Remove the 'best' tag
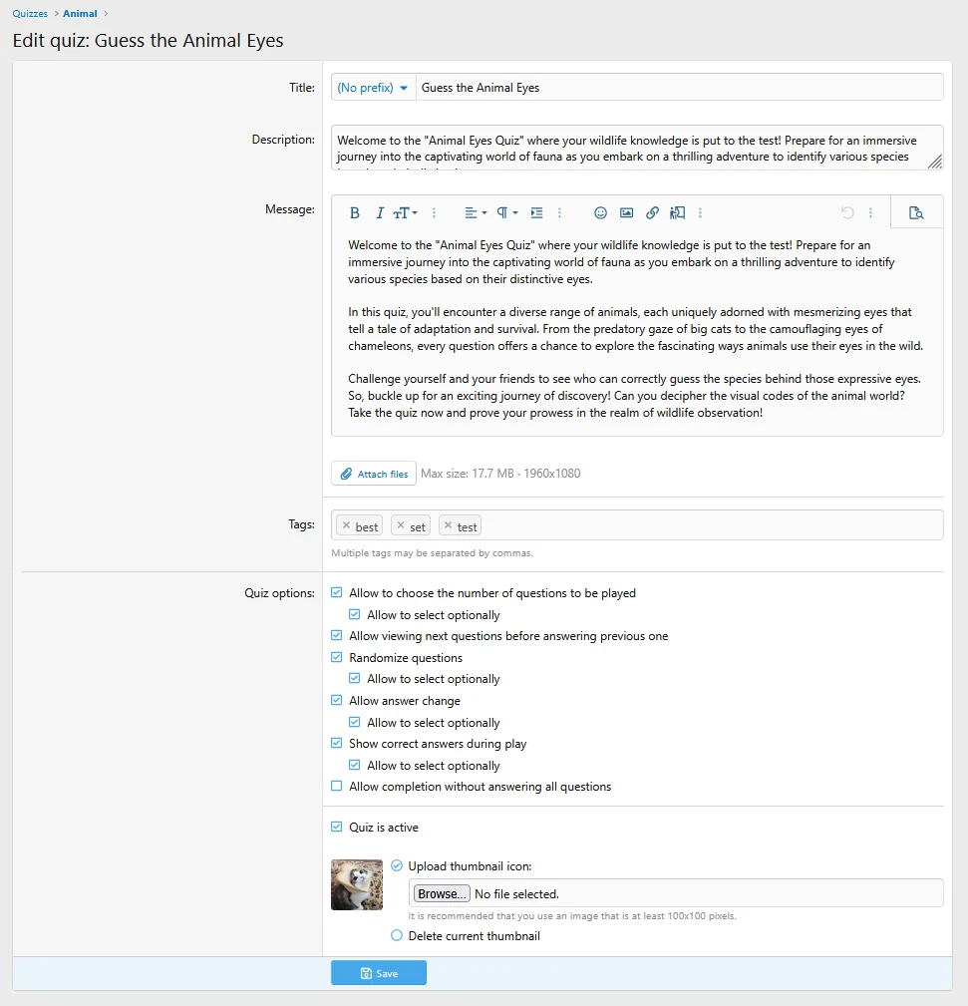 pyautogui.click(x=346, y=525)
